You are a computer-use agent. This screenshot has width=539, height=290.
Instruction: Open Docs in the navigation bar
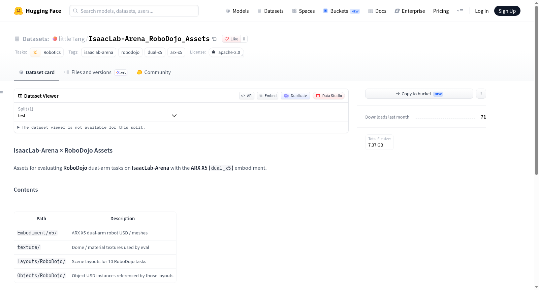[377, 11]
